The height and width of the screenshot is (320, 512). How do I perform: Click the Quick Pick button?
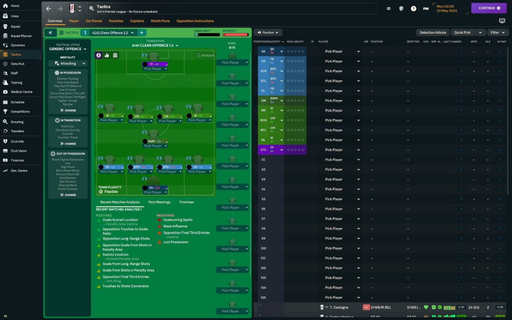pos(463,32)
